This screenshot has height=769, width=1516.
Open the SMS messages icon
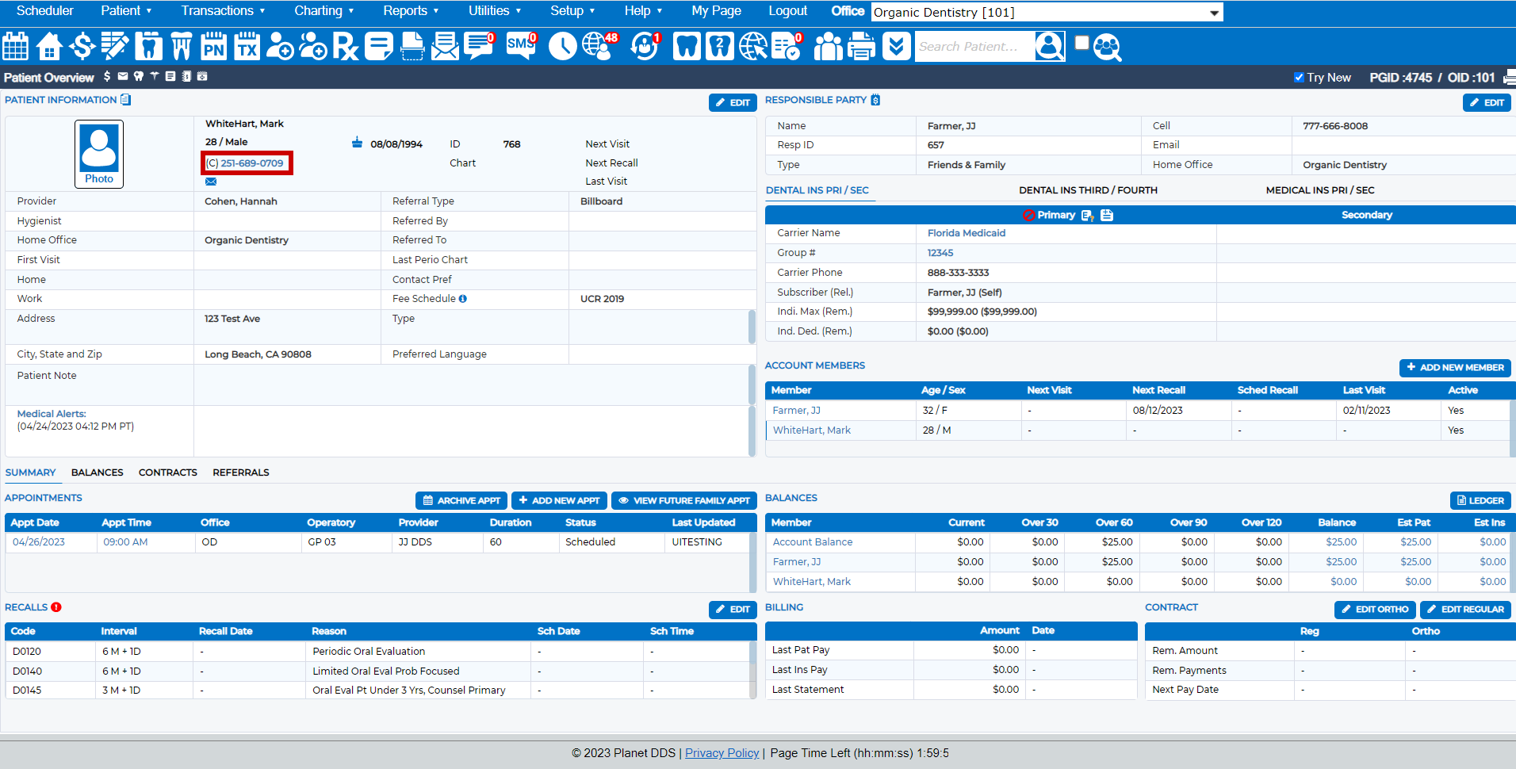coord(521,46)
